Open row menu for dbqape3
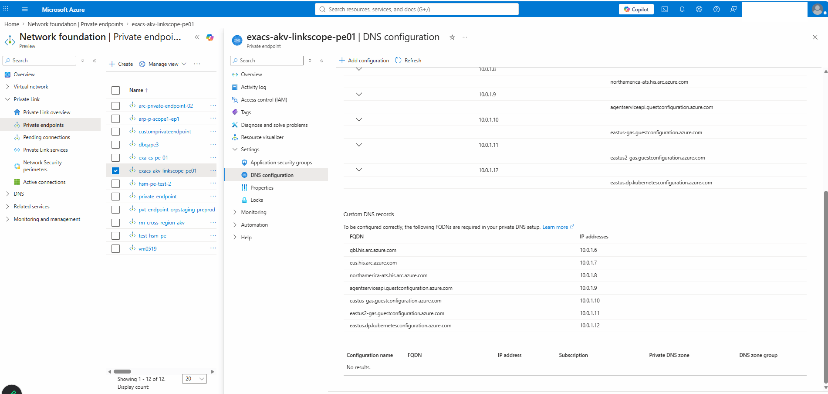Screen dimensions: 828x394 point(213,145)
